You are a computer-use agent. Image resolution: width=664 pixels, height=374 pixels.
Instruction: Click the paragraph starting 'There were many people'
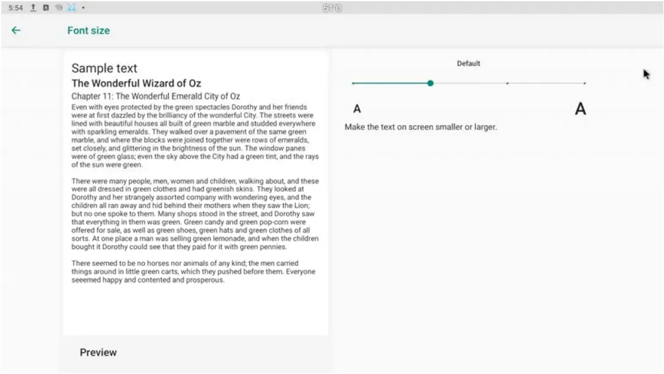195,214
